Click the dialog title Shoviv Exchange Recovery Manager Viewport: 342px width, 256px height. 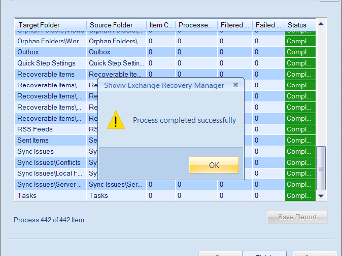click(x=164, y=85)
